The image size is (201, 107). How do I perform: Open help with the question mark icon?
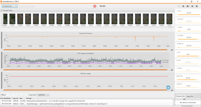click(x=197, y=6)
